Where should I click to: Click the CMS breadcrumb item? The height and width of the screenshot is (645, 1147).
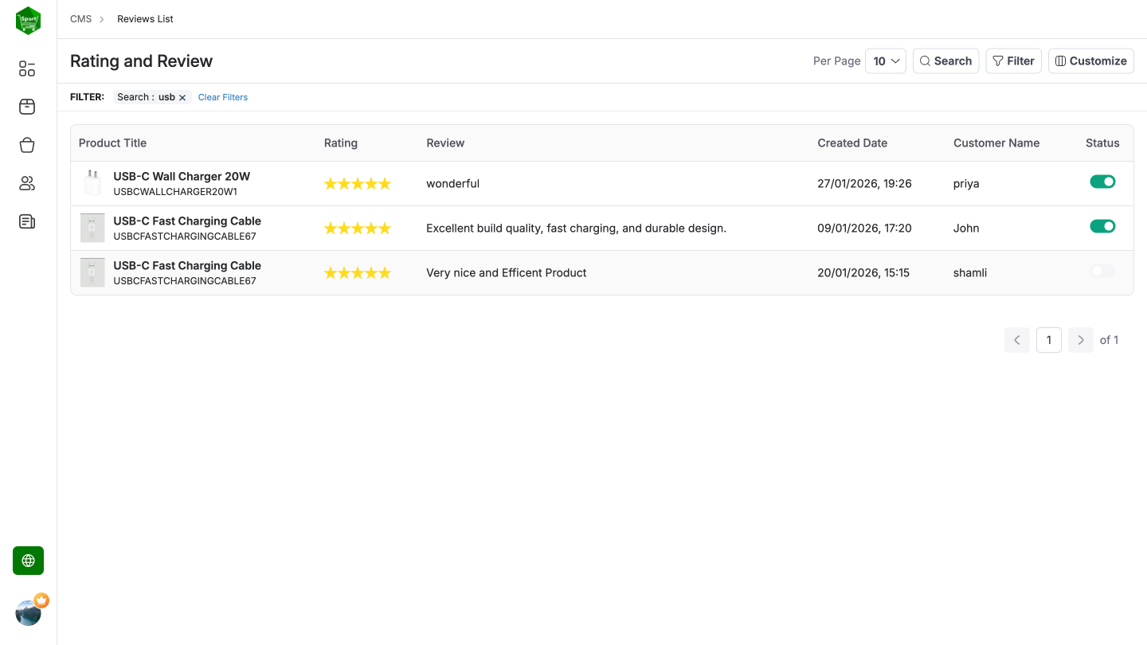pos(80,18)
